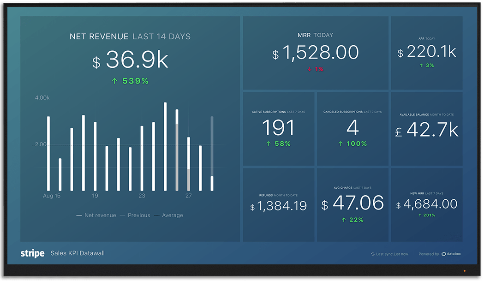This screenshot has width=484, height=281.
Task: Click the Last sync just now text
Action: click(392, 254)
